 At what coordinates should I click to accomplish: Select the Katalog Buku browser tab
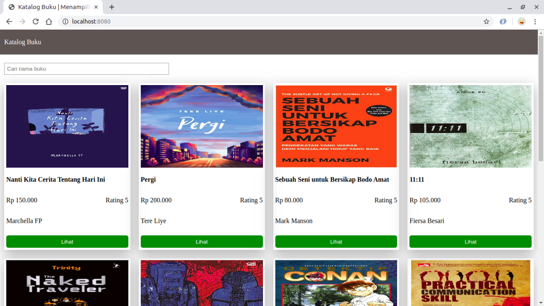pos(53,7)
